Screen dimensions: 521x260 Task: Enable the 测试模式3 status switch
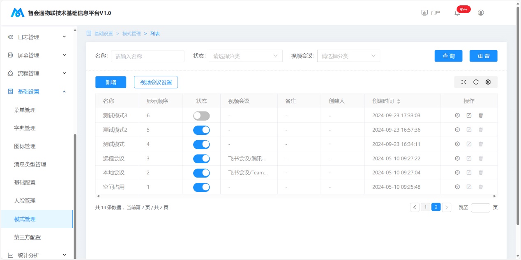pos(201,116)
